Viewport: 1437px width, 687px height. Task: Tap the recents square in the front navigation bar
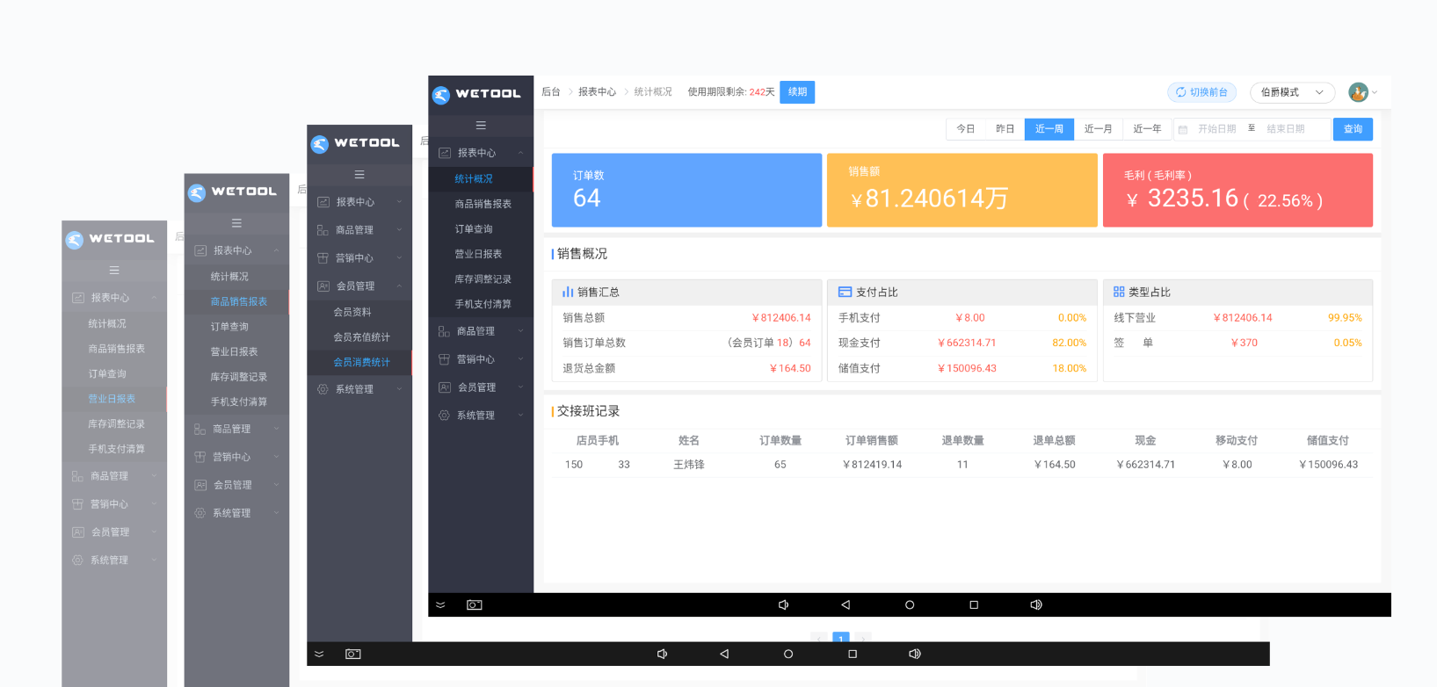coord(974,605)
